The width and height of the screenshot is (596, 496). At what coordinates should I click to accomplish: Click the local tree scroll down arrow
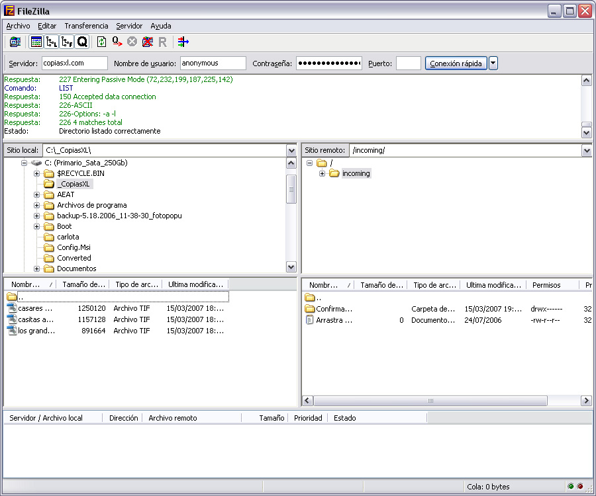(291, 267)
